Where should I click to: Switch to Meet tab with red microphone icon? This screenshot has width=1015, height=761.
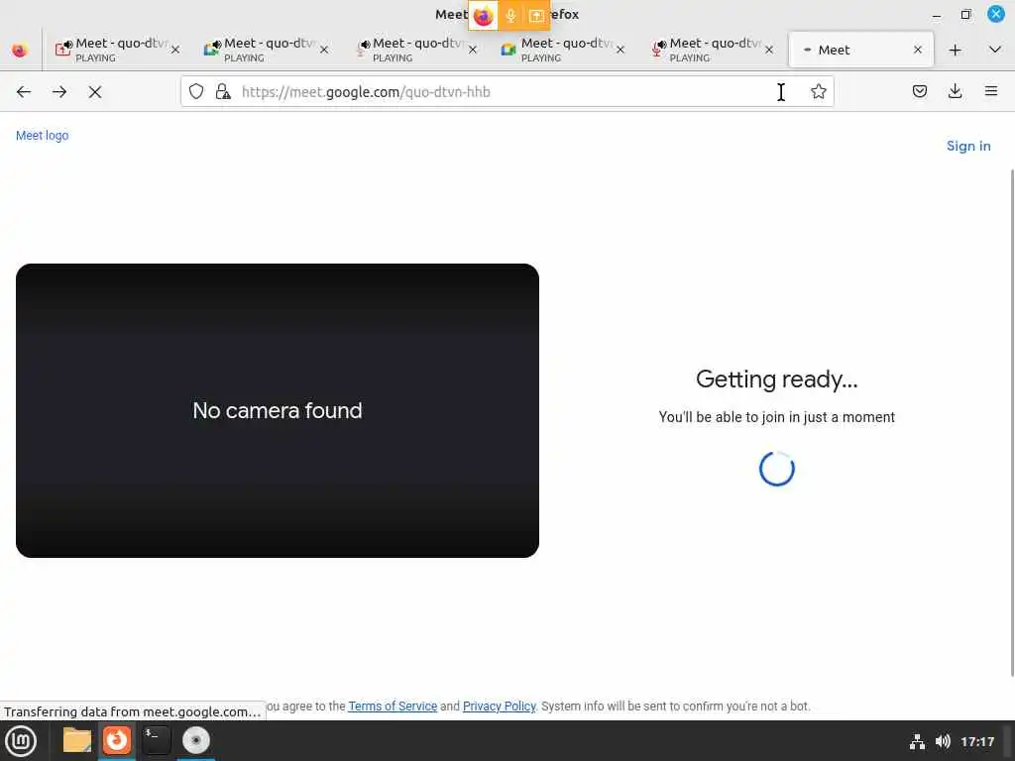click(x=711, y=50)
